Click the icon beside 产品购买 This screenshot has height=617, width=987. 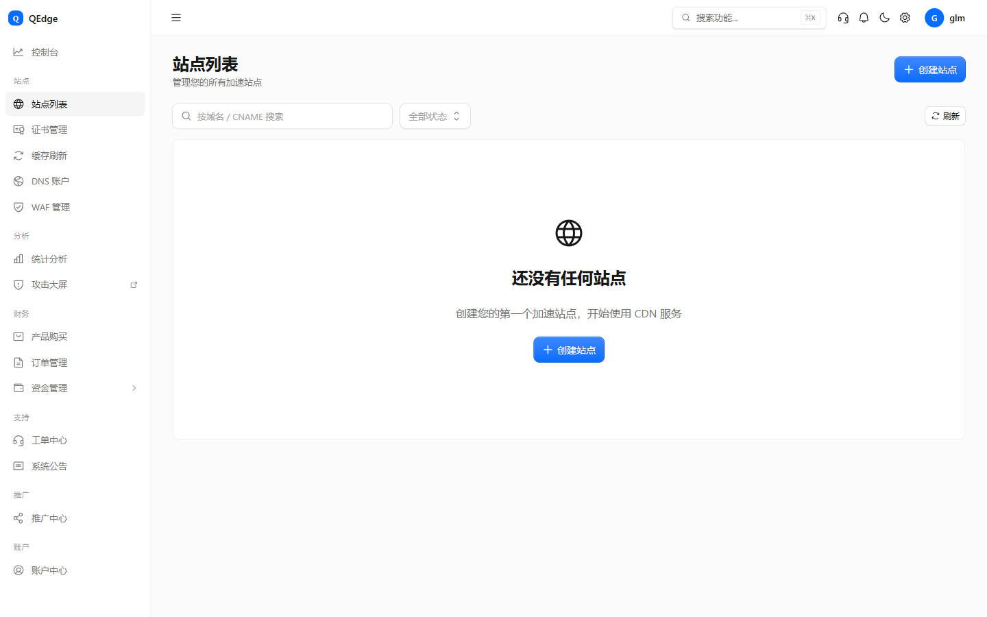(19, 337)
